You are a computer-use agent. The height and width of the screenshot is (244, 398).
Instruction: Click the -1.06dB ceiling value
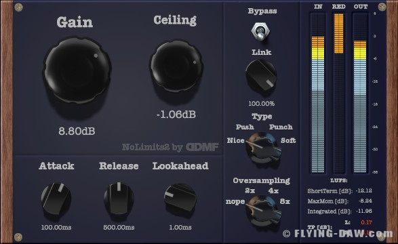coord(176,115)
